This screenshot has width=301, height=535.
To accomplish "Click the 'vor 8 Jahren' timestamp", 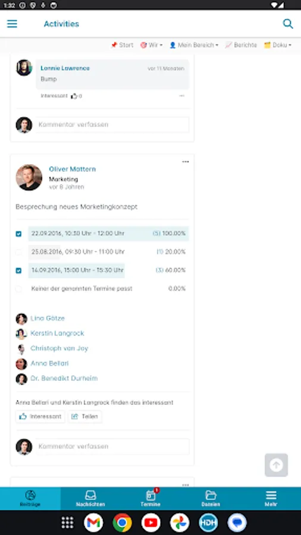I will [x=67, y=187].
